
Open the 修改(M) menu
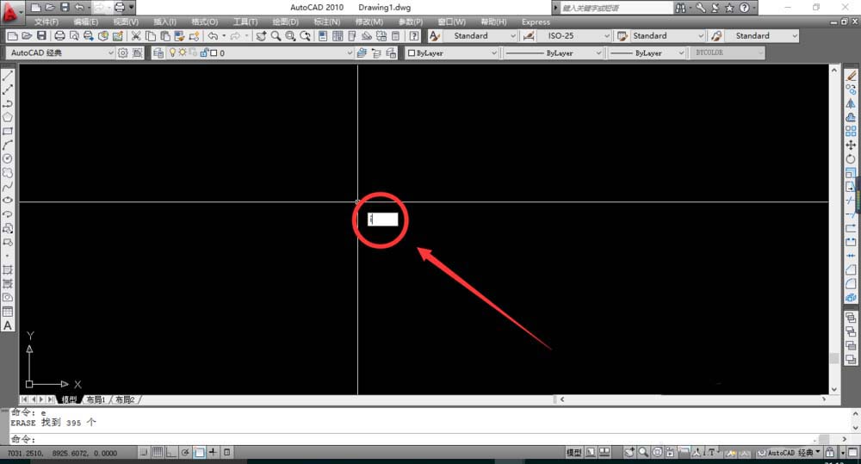pyautogui.click(x=369, y=22)
